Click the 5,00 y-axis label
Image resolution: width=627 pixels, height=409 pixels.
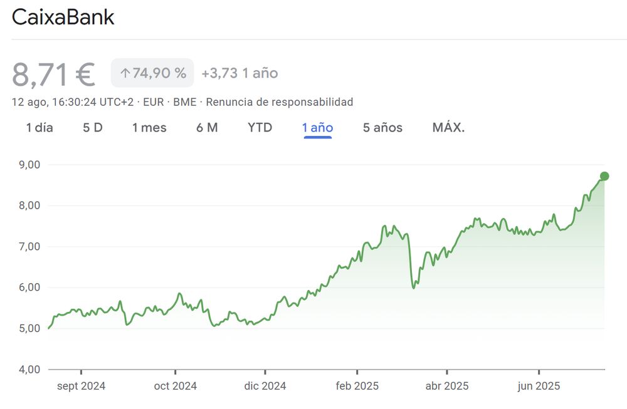(29, 328)
